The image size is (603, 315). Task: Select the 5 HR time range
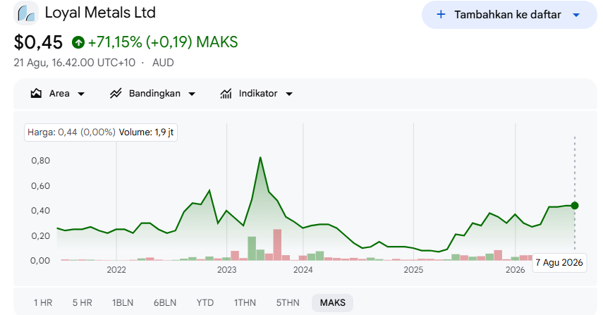coord(83,303)
